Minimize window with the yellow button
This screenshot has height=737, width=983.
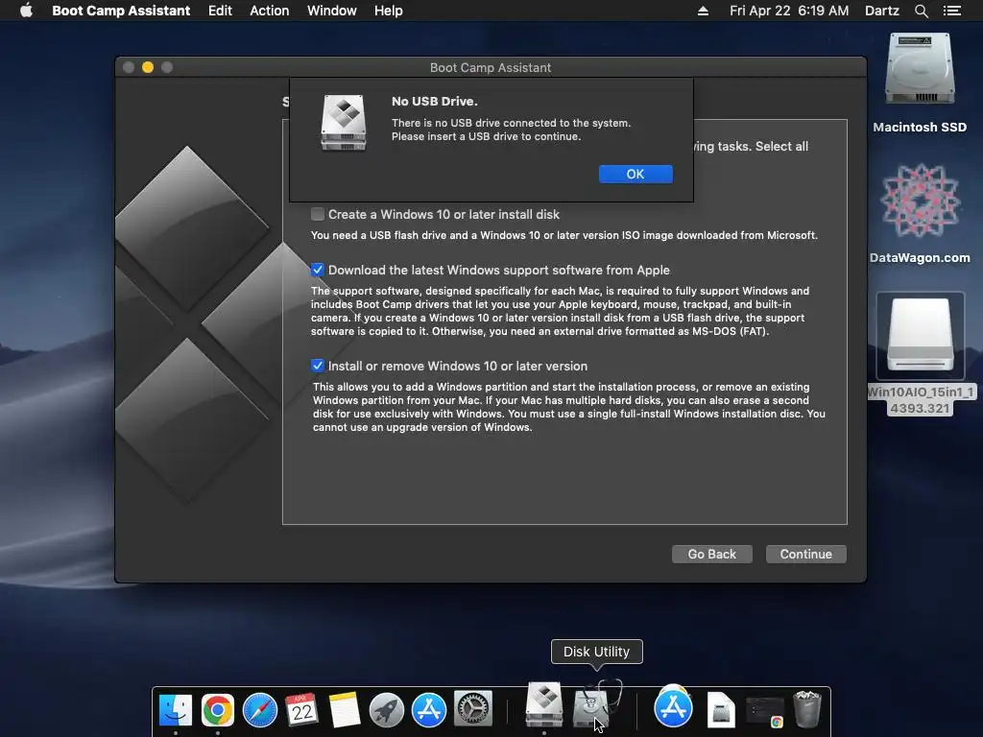[148, 67]
